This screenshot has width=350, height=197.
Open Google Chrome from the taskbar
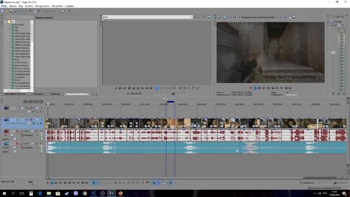85,193
